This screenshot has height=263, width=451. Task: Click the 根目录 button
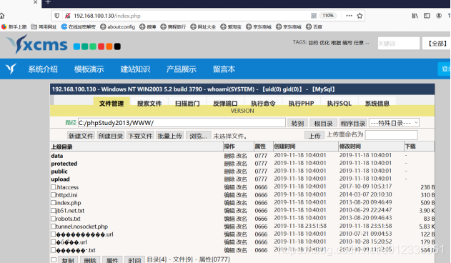(x=323, y=123)
